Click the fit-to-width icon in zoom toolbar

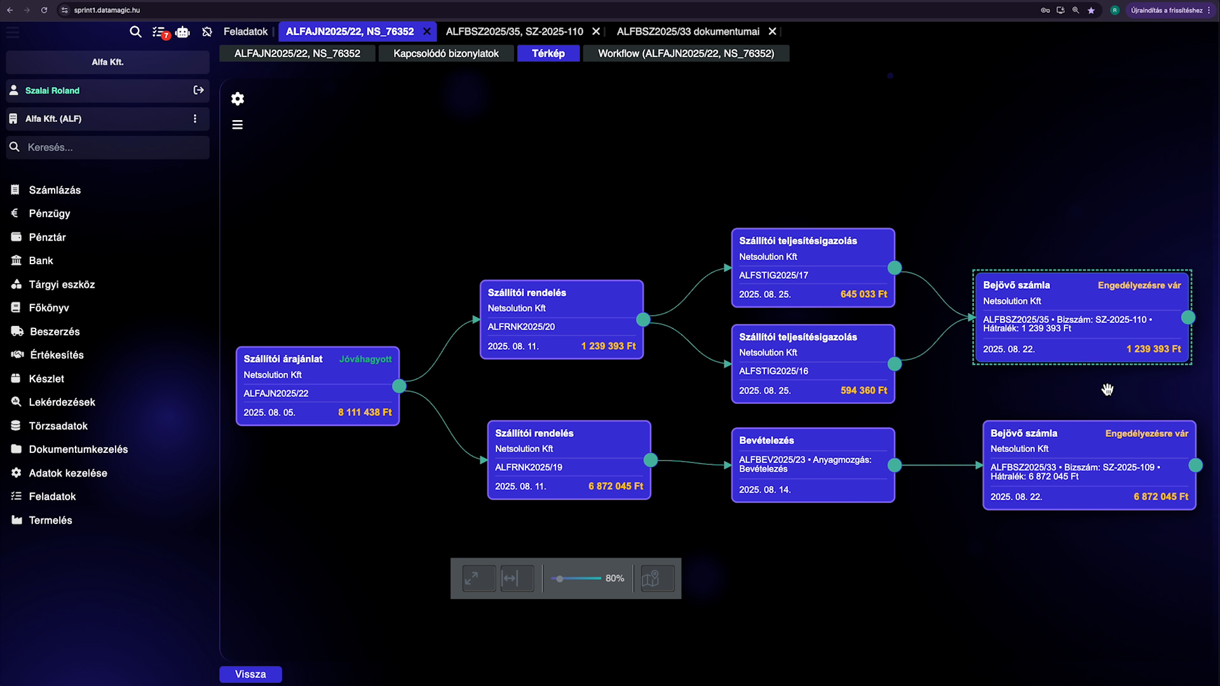pos(510,579)
